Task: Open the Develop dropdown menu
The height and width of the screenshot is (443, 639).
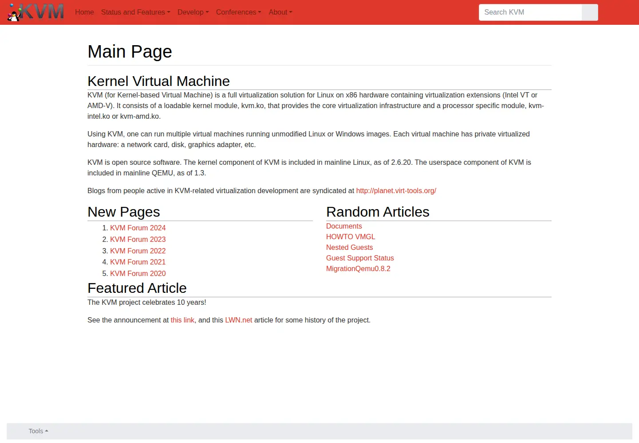Action: click(x=193, y=12)
